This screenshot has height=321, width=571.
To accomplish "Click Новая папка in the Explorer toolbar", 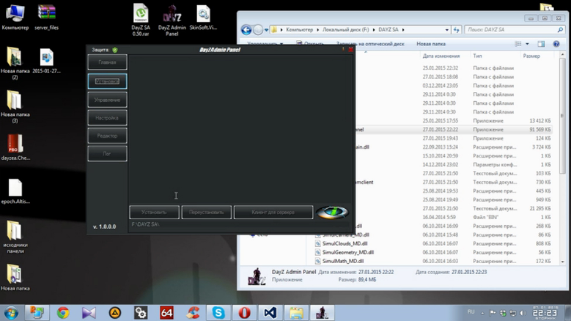I will click(x=431, y=44).
